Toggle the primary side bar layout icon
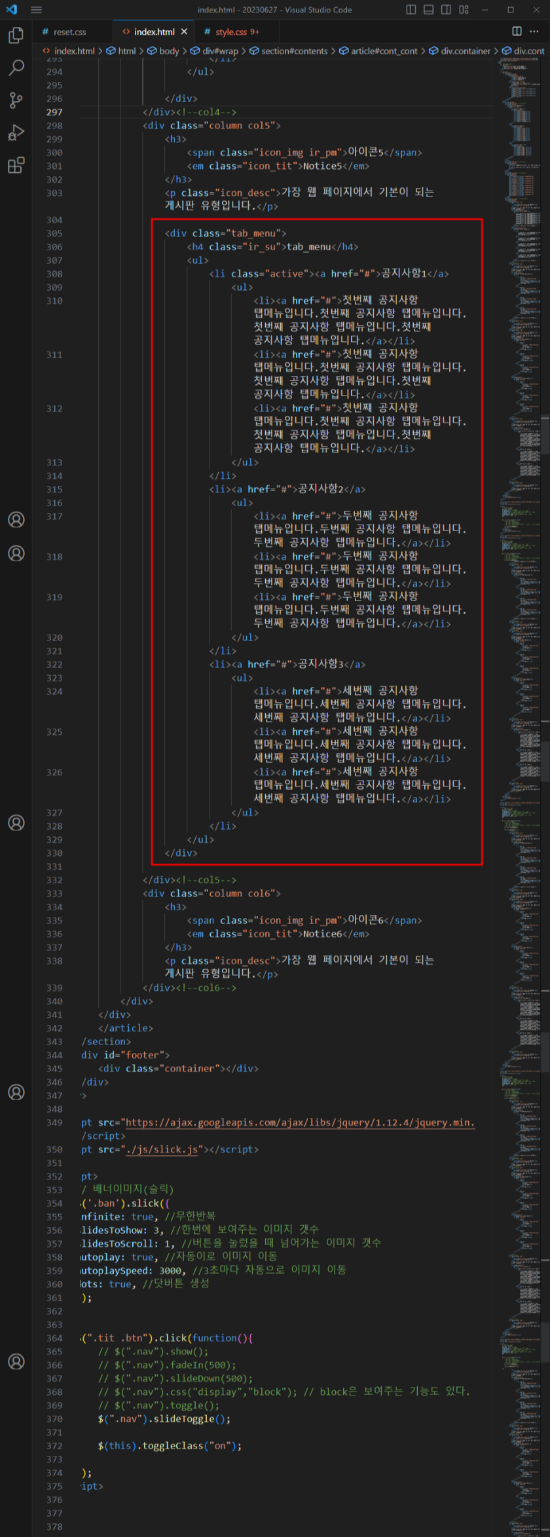Viewport: 550px width, 1537px height. coord(411,10)
